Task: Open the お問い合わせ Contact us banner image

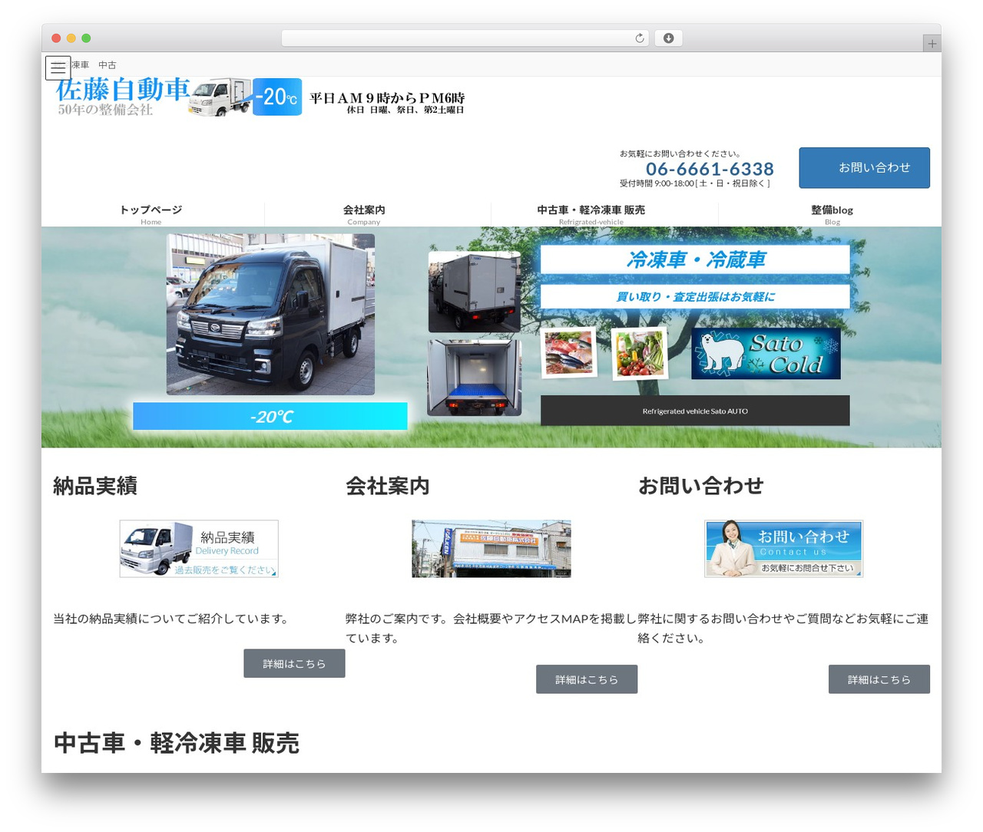Action: click(x=784, y=549)
